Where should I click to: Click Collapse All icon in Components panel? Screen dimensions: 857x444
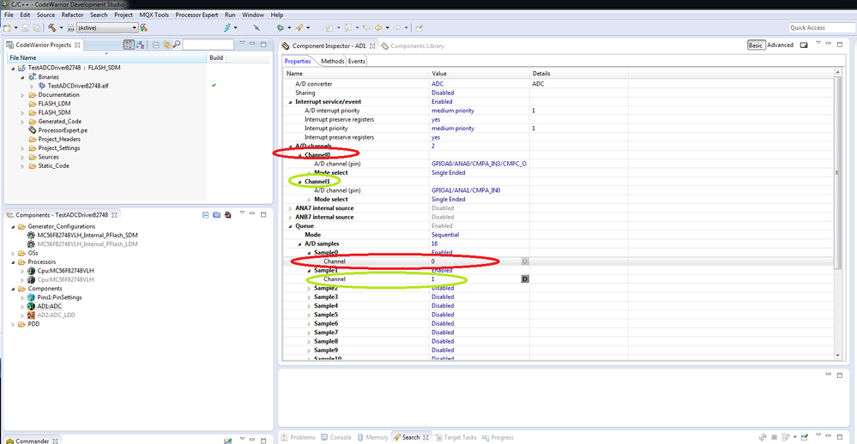coord(206,215)
